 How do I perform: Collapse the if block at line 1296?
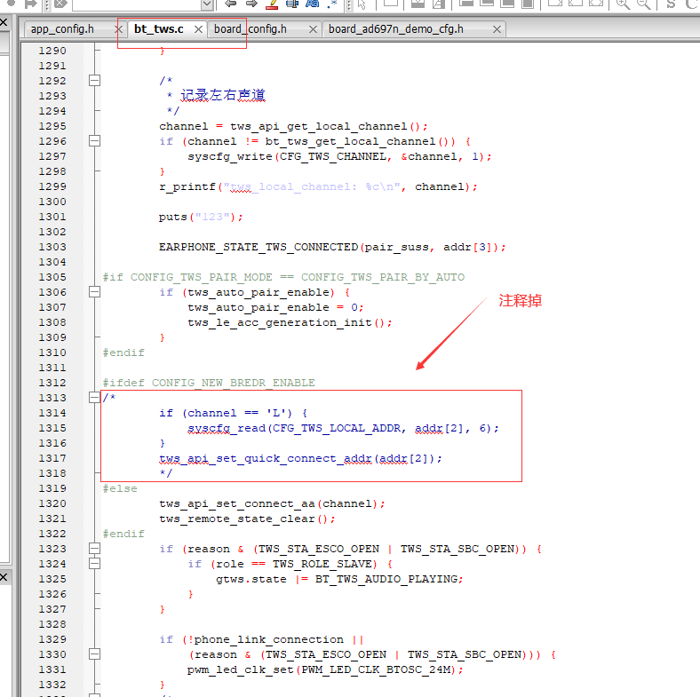click(x=95, y=141)
